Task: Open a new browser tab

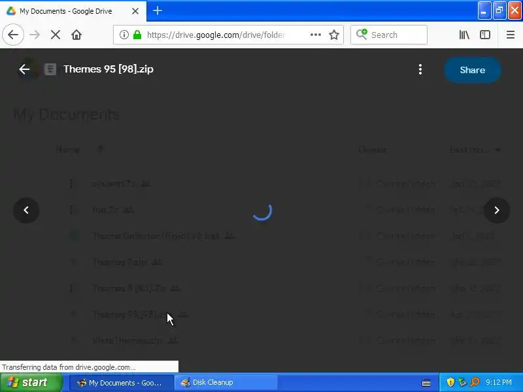Action: point(158,10)
